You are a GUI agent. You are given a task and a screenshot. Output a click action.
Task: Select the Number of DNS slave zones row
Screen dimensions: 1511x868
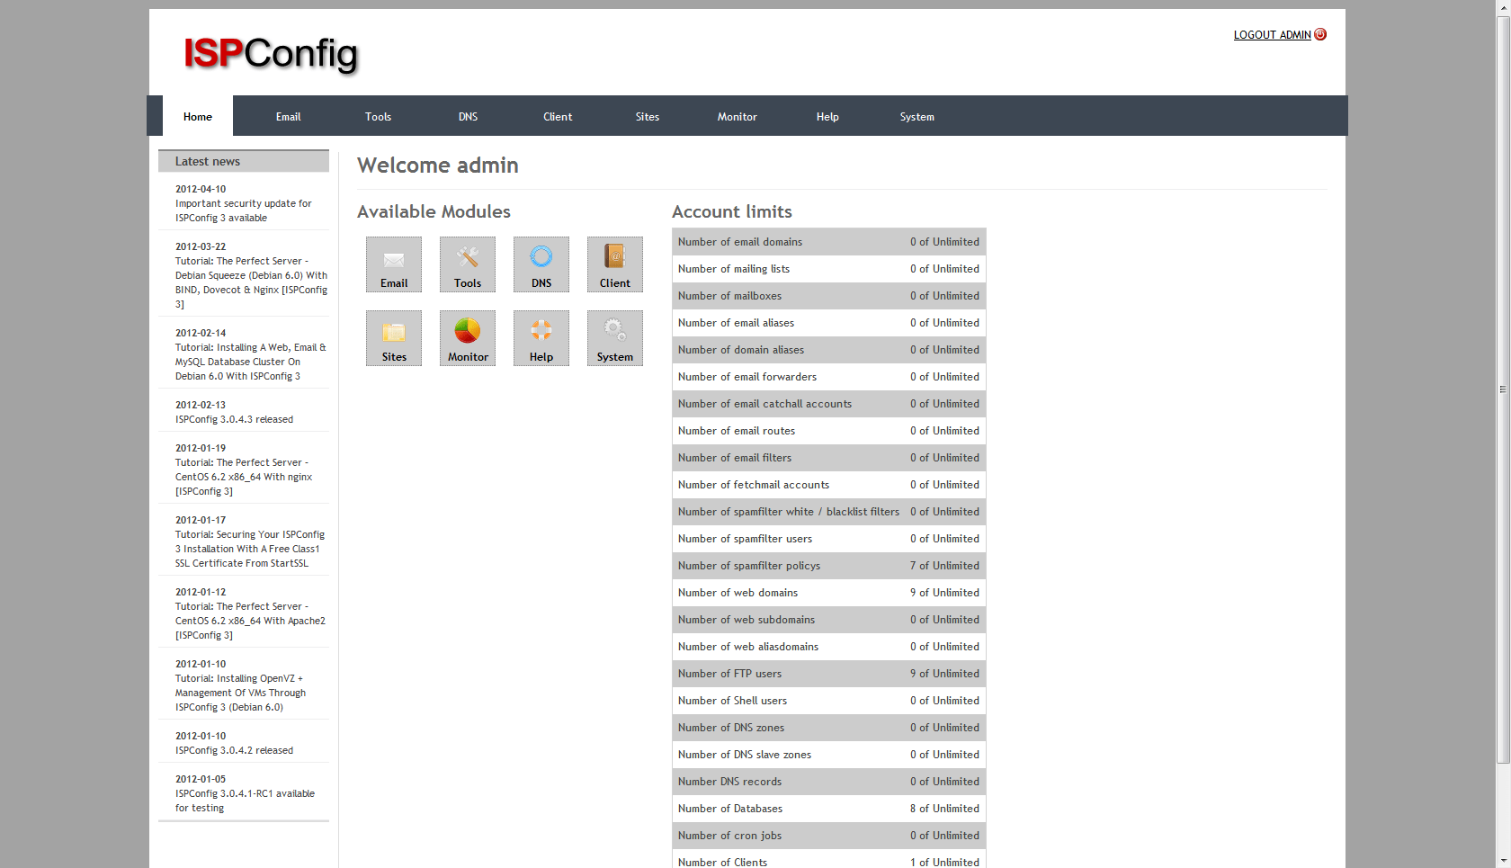click(x=829, y=755)
